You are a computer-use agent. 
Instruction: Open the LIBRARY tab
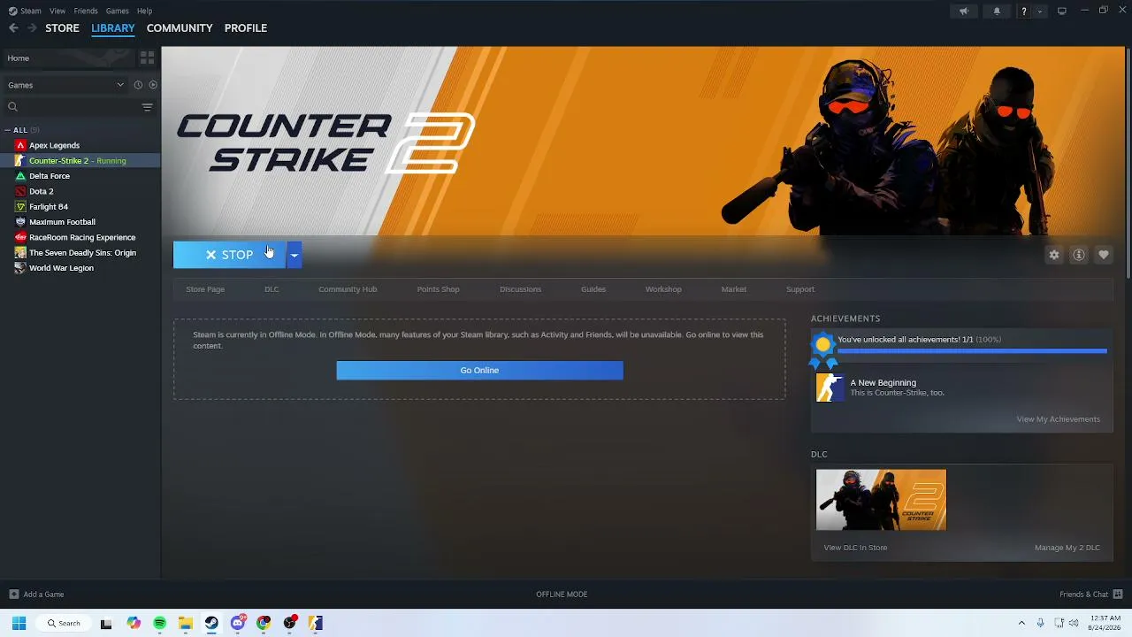pos(113,28)
